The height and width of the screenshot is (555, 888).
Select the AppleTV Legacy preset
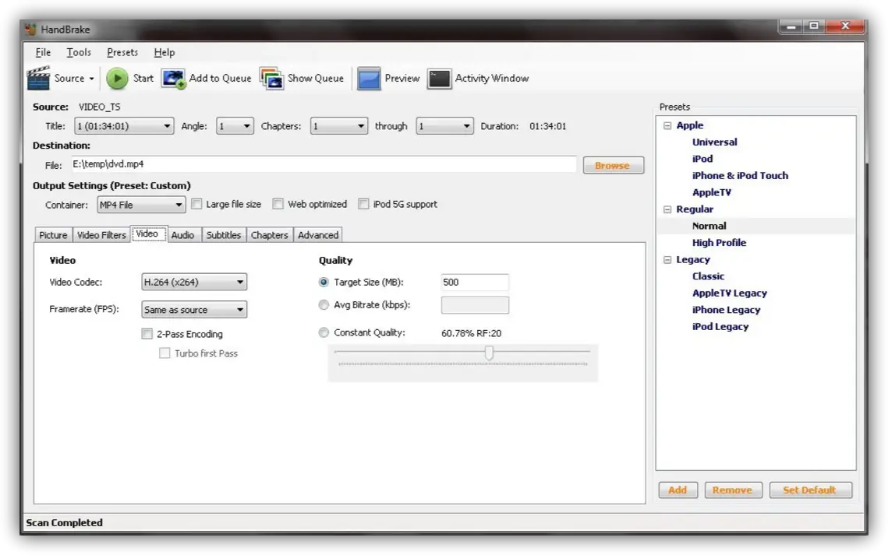730,293
